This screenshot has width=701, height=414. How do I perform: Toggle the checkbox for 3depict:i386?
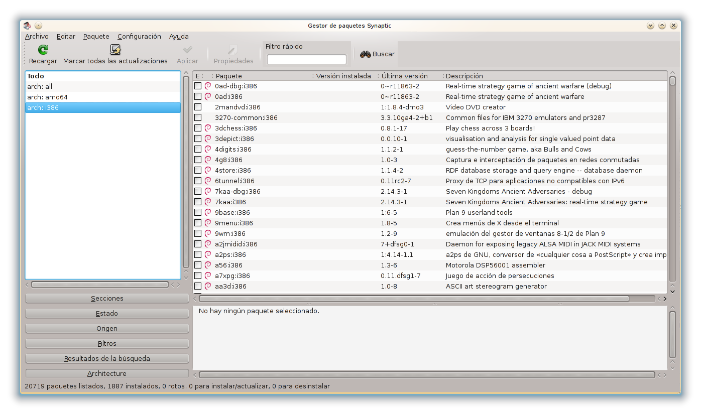pos(198,139)
